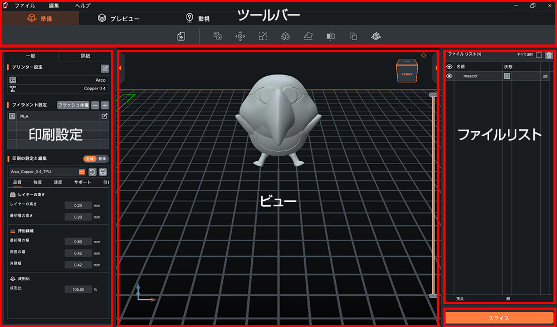
Task: Edit the PLA filament via its pencil icon
Action: (105, 116)
